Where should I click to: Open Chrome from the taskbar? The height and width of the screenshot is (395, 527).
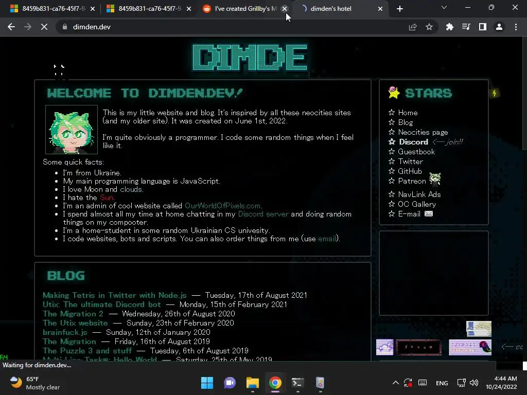pos(275,383)
